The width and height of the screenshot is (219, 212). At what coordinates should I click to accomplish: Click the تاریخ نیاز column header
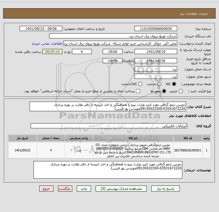pos(22,138)
